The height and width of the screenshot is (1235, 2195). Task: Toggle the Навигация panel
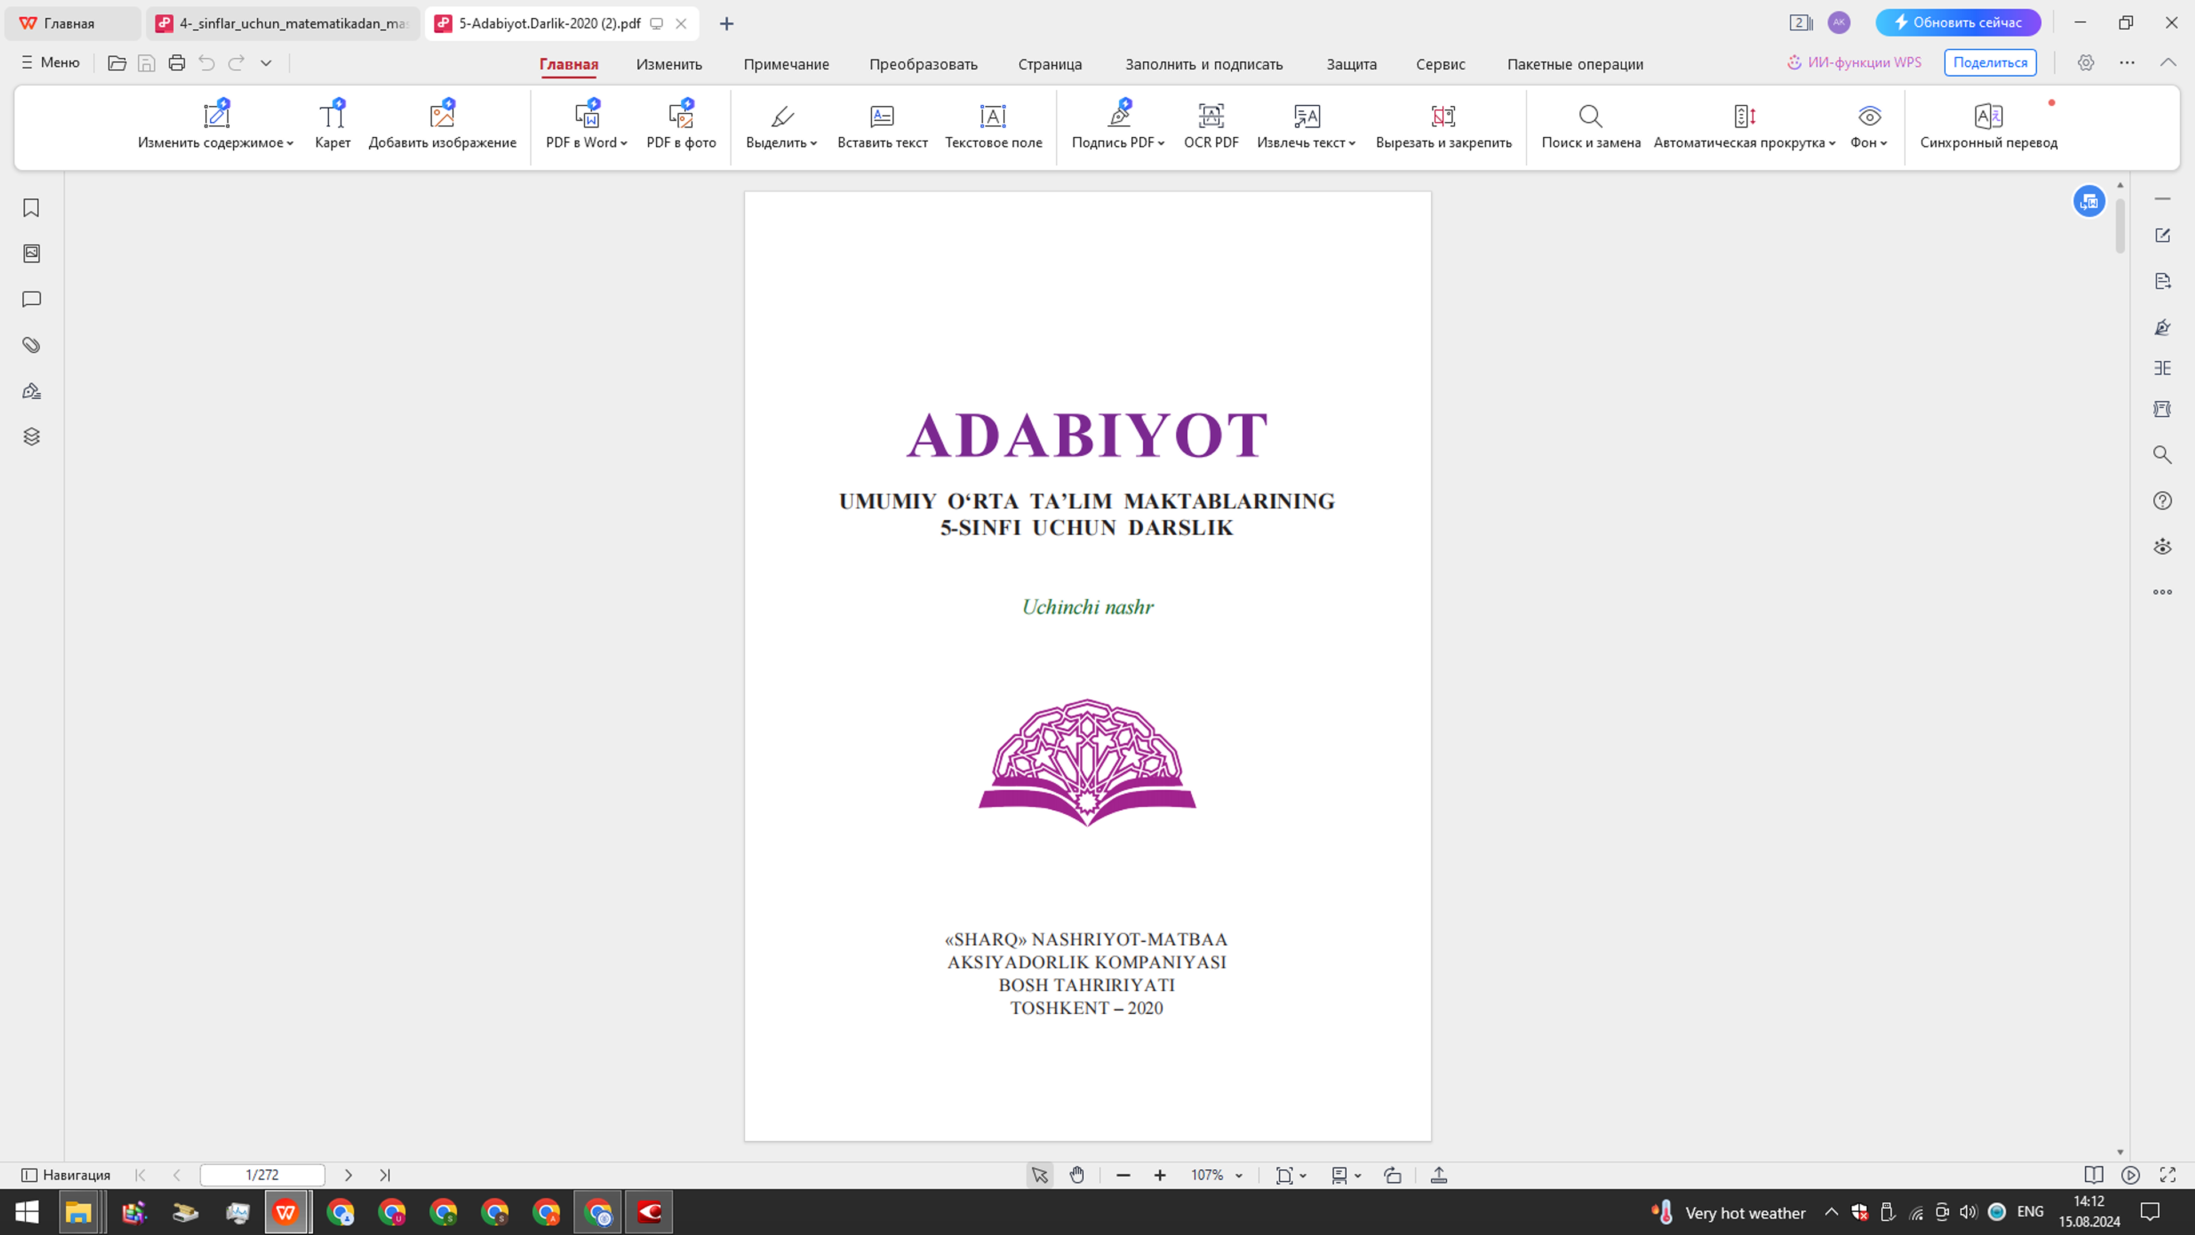[x=68, y=1174]
